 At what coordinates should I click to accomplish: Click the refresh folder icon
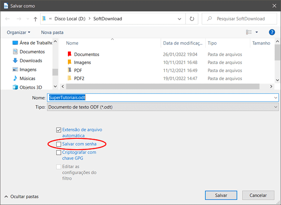pyautogui.click(x=192, y=19)
